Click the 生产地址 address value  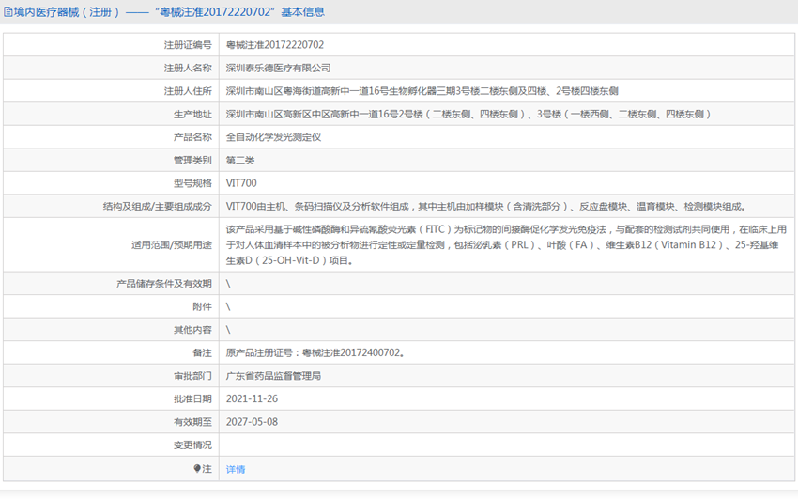click(x=468, y=114)
